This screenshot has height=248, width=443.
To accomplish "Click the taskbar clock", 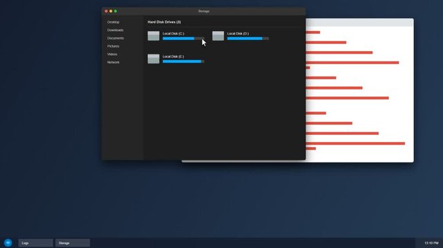I will 431,243.
